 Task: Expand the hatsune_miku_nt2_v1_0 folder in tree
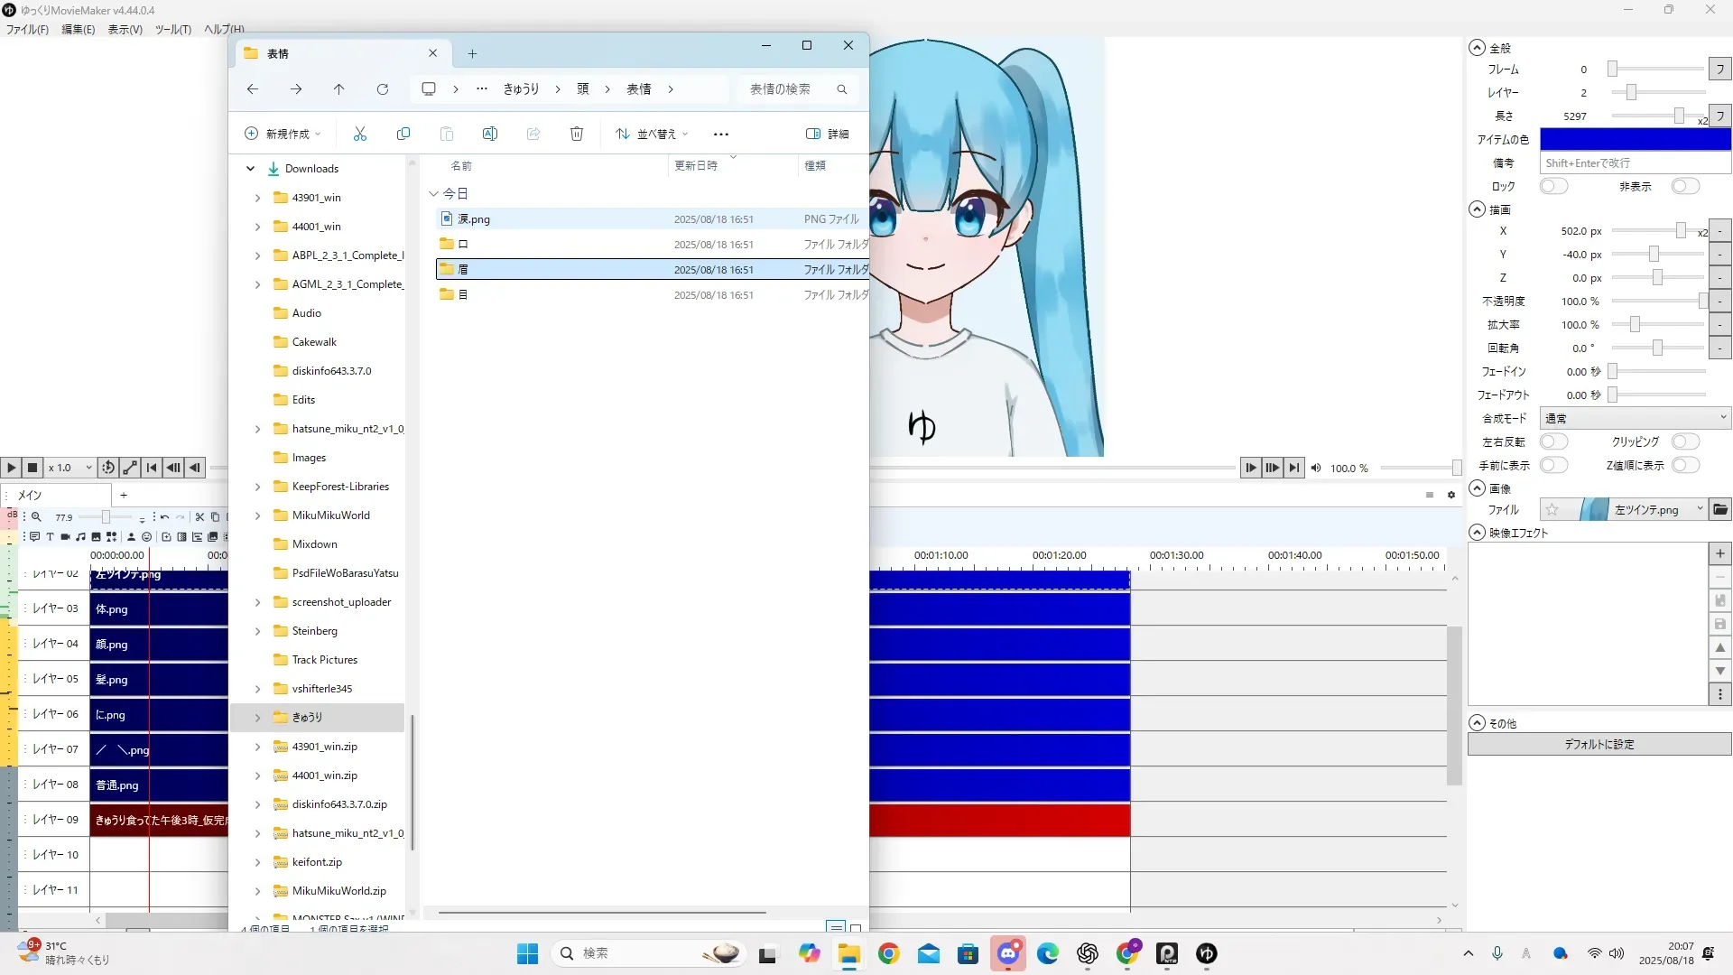click(257, 429)
